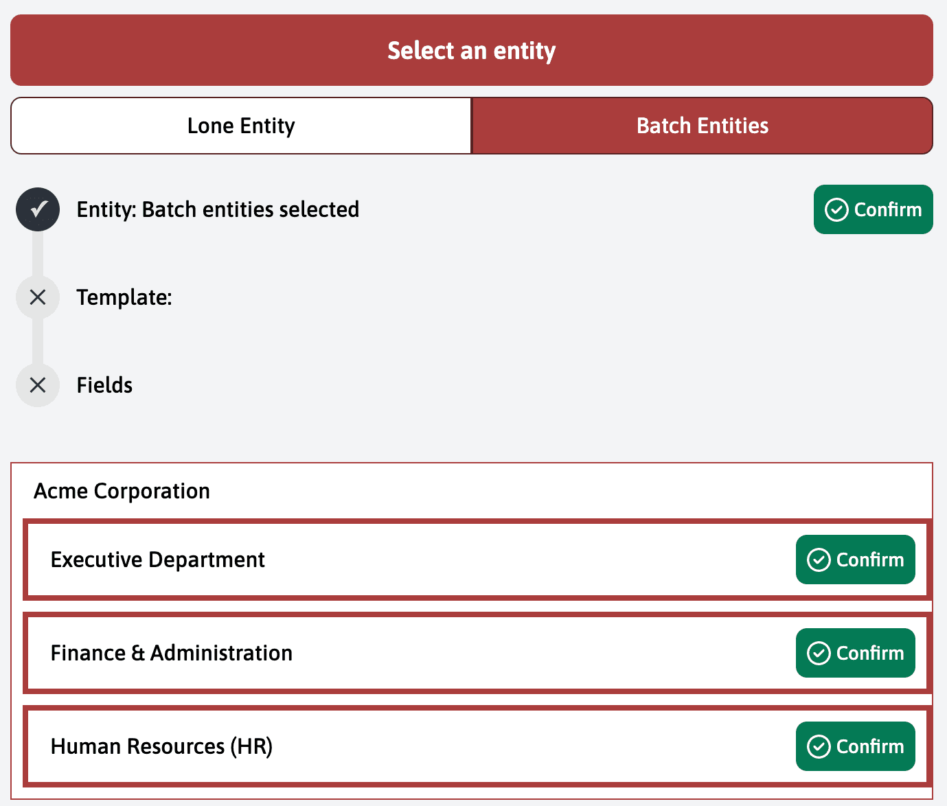Viewport: 947px width, 806px height.
Task: Click the Acme Corporation group heading
Action: tap(122, 492)
